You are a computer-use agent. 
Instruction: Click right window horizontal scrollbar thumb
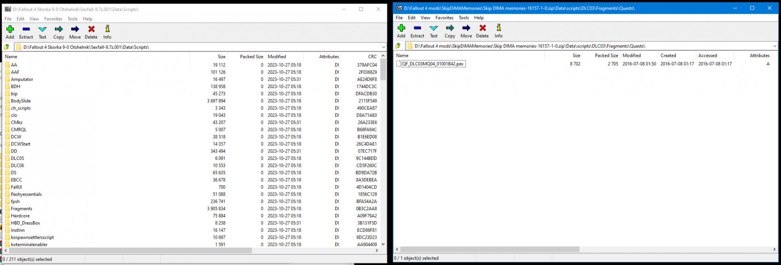(x=490, y=249)
